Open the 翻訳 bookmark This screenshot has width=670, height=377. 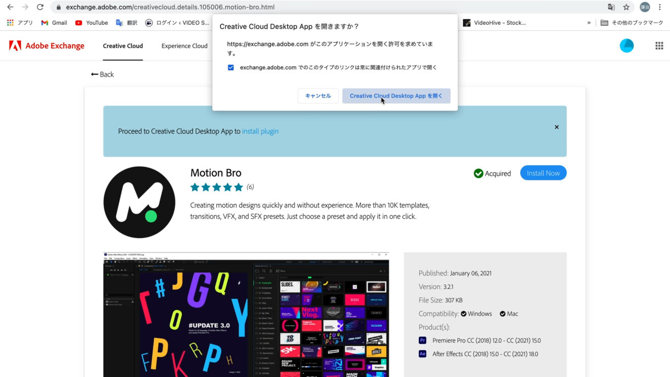pos(126,22)
